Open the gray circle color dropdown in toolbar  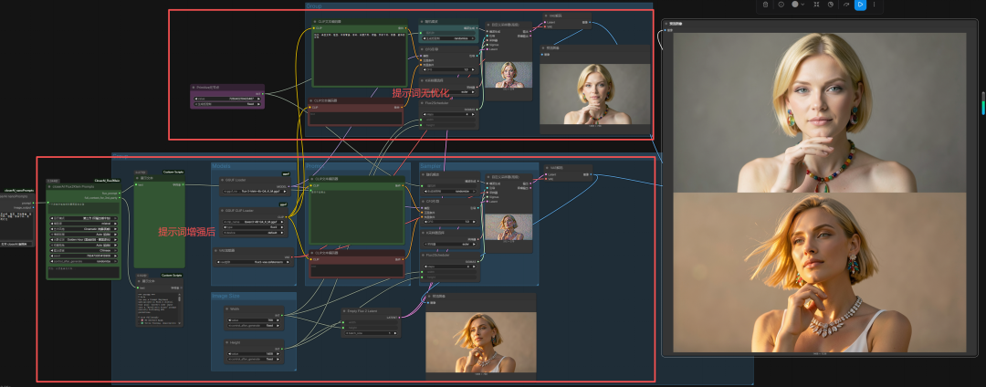[798, 5]
